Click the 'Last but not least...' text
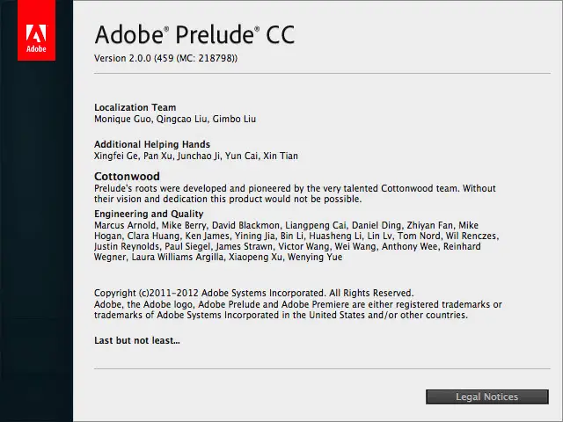 [137, 340]
